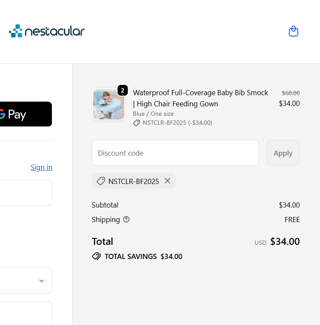Remove the NSTCLR-BF2025 discount code
320x325 pixels.
(167, 181)
